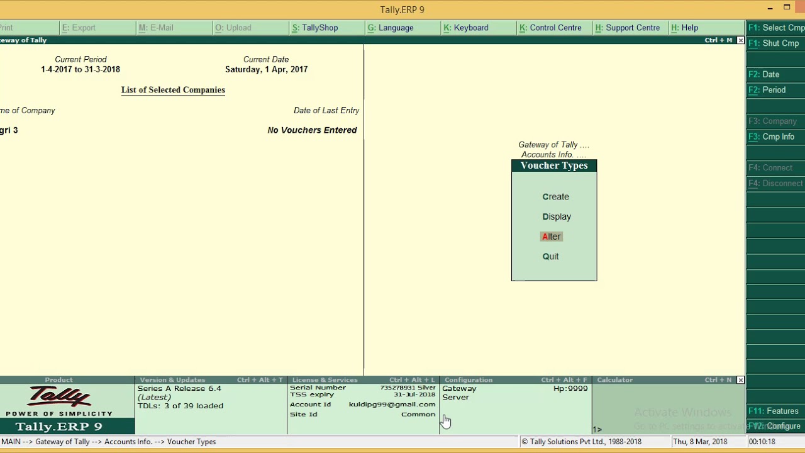This screenshot has width=805, height=453.
Task: Select Create in Voucher Types menu
Action: 555,197
